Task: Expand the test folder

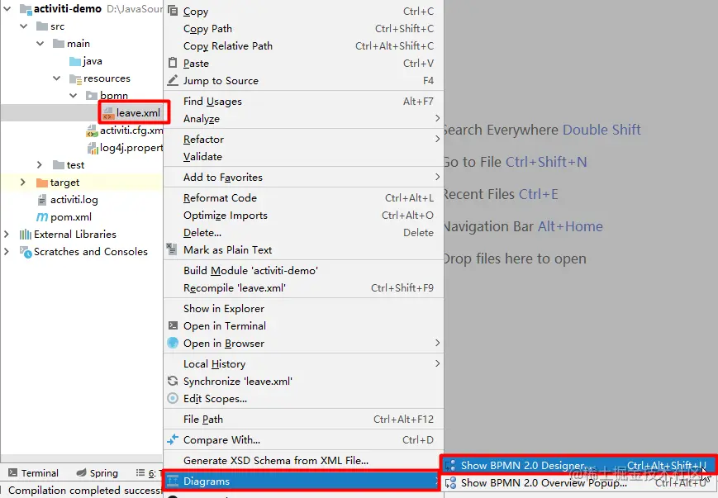Action: point(40,165)
